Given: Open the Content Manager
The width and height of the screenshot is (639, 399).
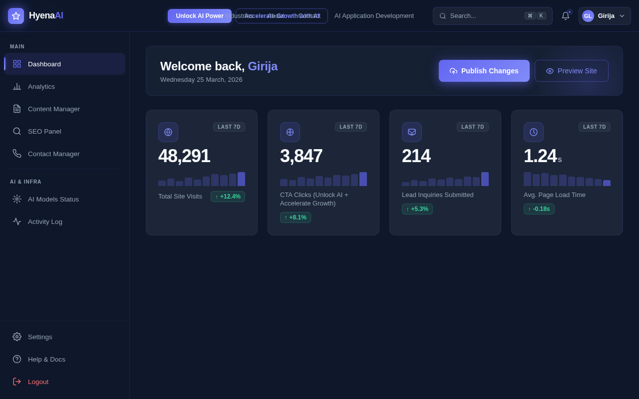Looking at the screenshot, I should [54, 109].
